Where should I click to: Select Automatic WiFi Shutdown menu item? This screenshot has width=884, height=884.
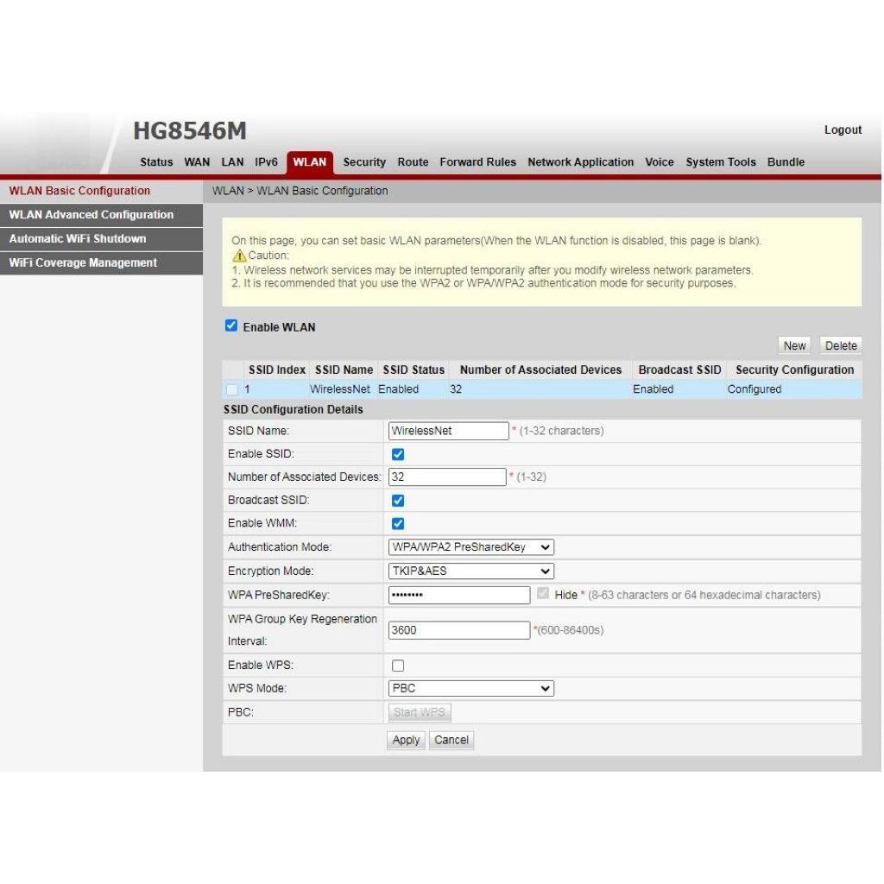pyautogui.click(x=78, y=239)
